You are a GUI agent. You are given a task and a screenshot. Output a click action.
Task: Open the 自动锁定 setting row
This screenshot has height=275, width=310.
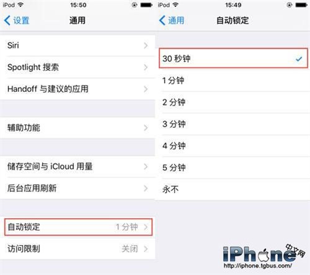click(78, 227)
